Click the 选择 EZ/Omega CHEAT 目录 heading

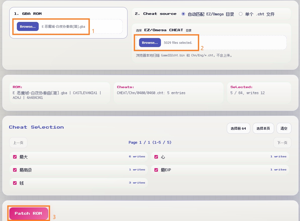click(164, 30)
